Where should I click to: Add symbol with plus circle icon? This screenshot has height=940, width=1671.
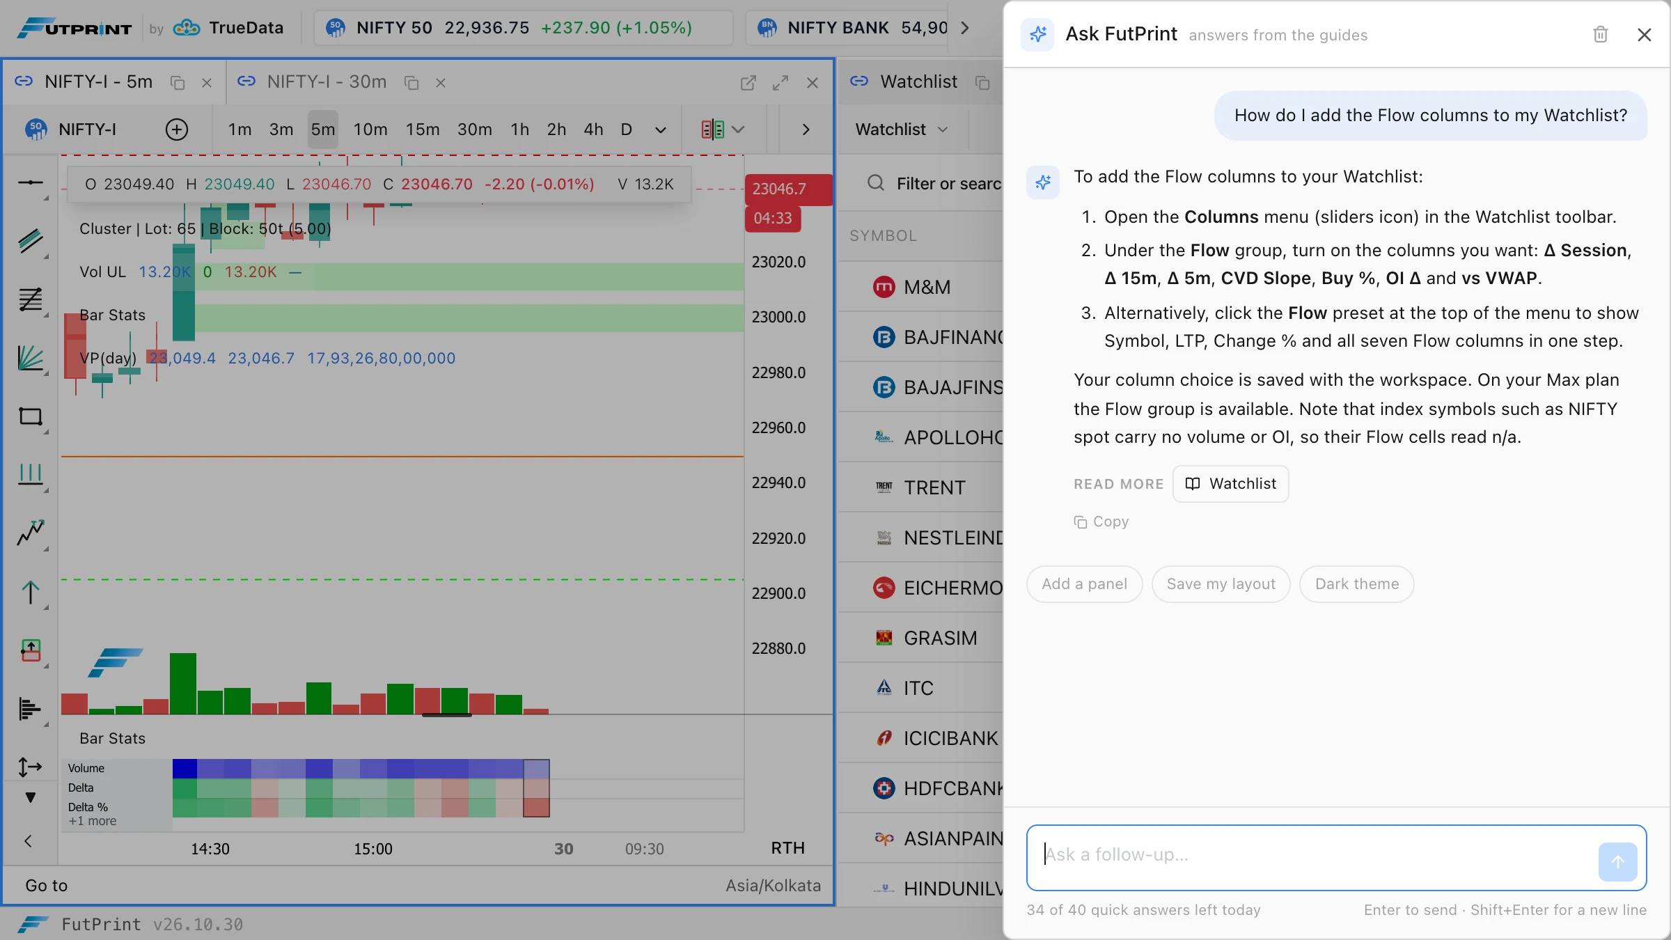pyautogui.click(x=177, y=130)
